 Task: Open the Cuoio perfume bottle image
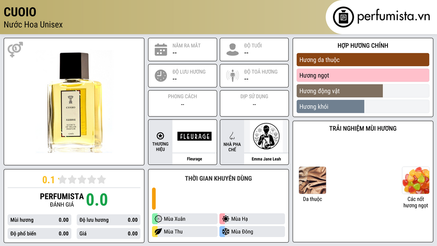pyautogui.click(x=74, y=102)
